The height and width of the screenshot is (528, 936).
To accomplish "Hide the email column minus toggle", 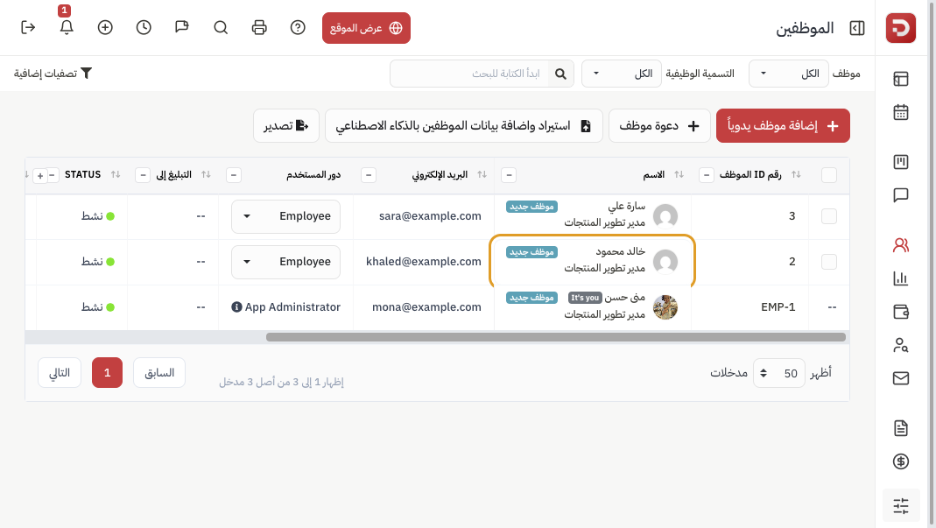I will tap(369, 175).
